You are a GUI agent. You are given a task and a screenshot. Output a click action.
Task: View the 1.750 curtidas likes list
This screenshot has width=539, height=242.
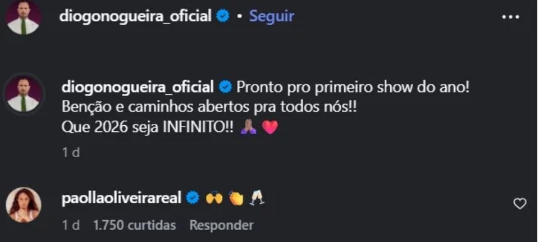point(134,225)
